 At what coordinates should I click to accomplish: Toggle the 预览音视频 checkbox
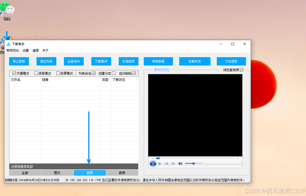point(241,70)
